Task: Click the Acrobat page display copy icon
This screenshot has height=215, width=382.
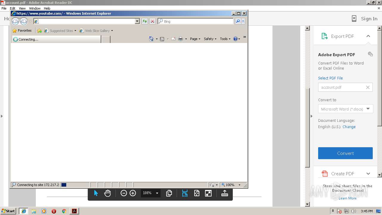Action: [x=169, y=193]
